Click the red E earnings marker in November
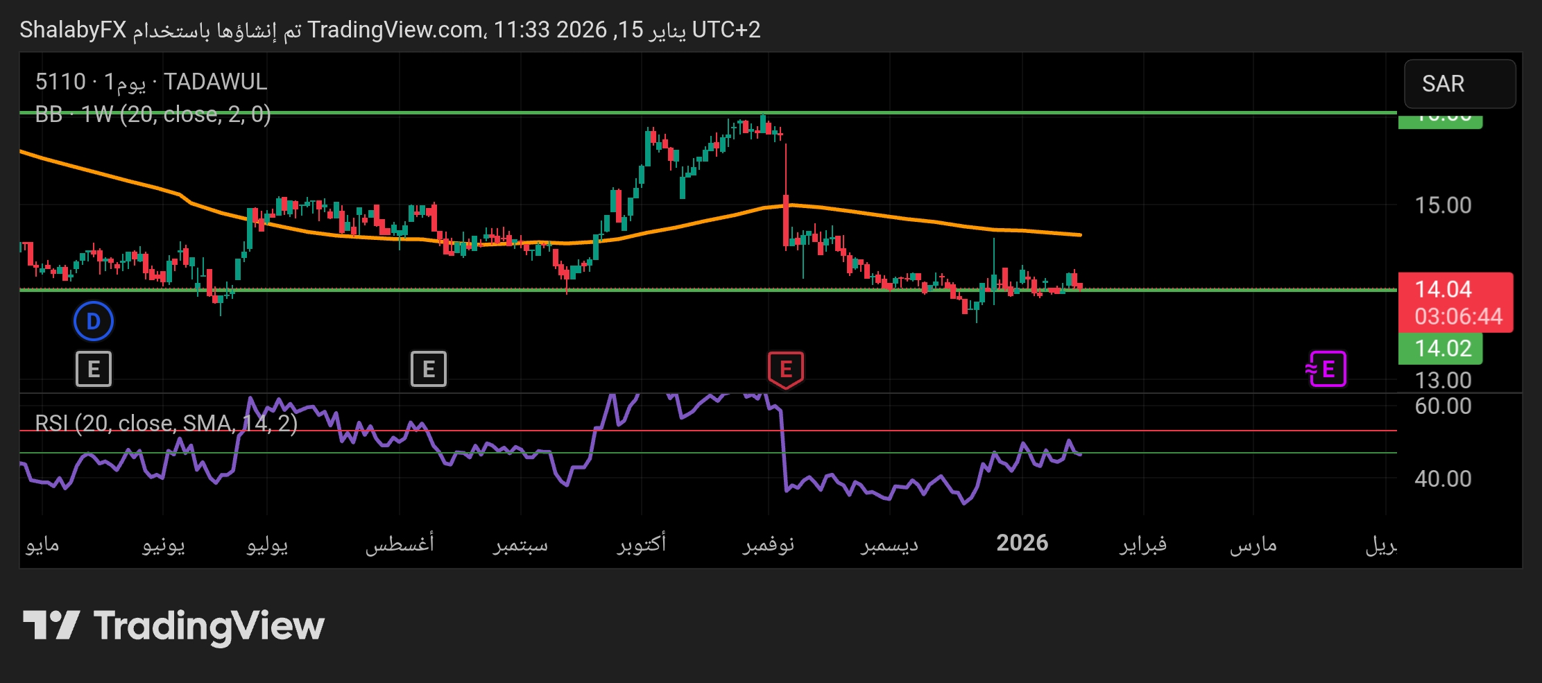Screen dimensions: 1542x683 coord(785,369)
